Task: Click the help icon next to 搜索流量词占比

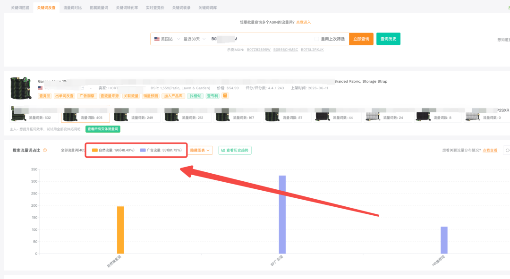Action: pos(45,150)
